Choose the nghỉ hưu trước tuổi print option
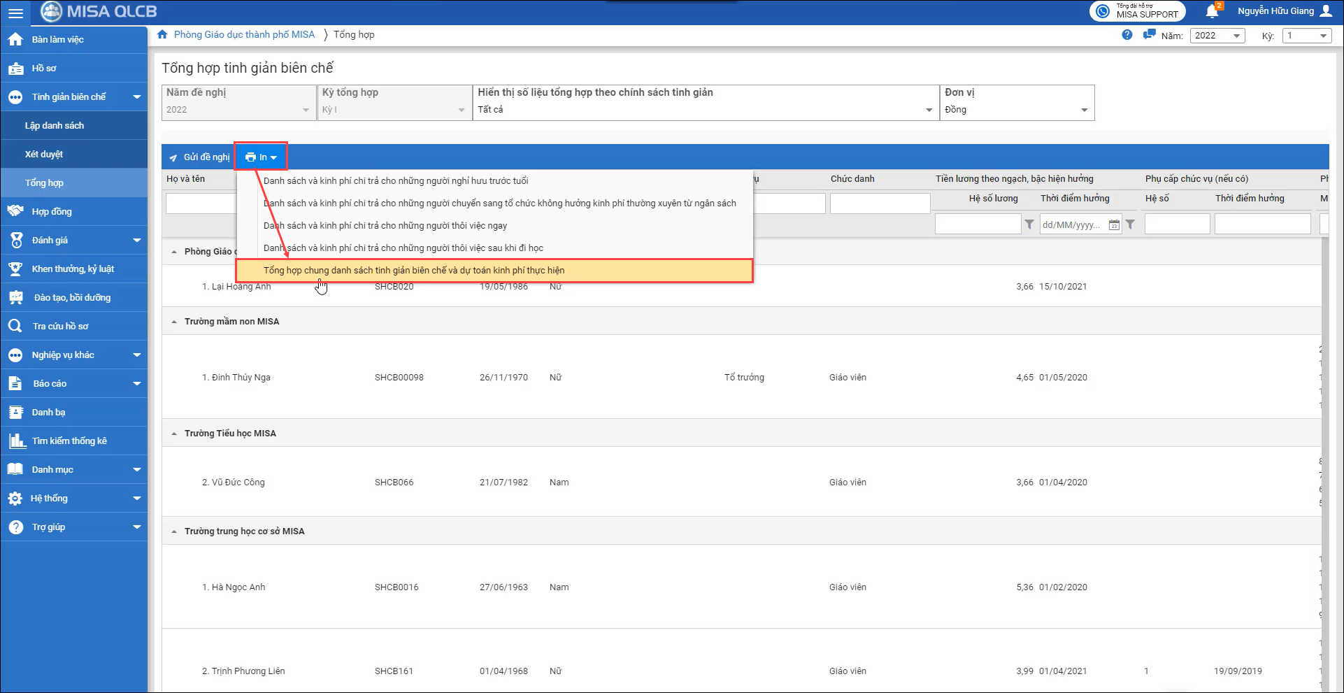The image size is (1344, 693). point(396,181)
